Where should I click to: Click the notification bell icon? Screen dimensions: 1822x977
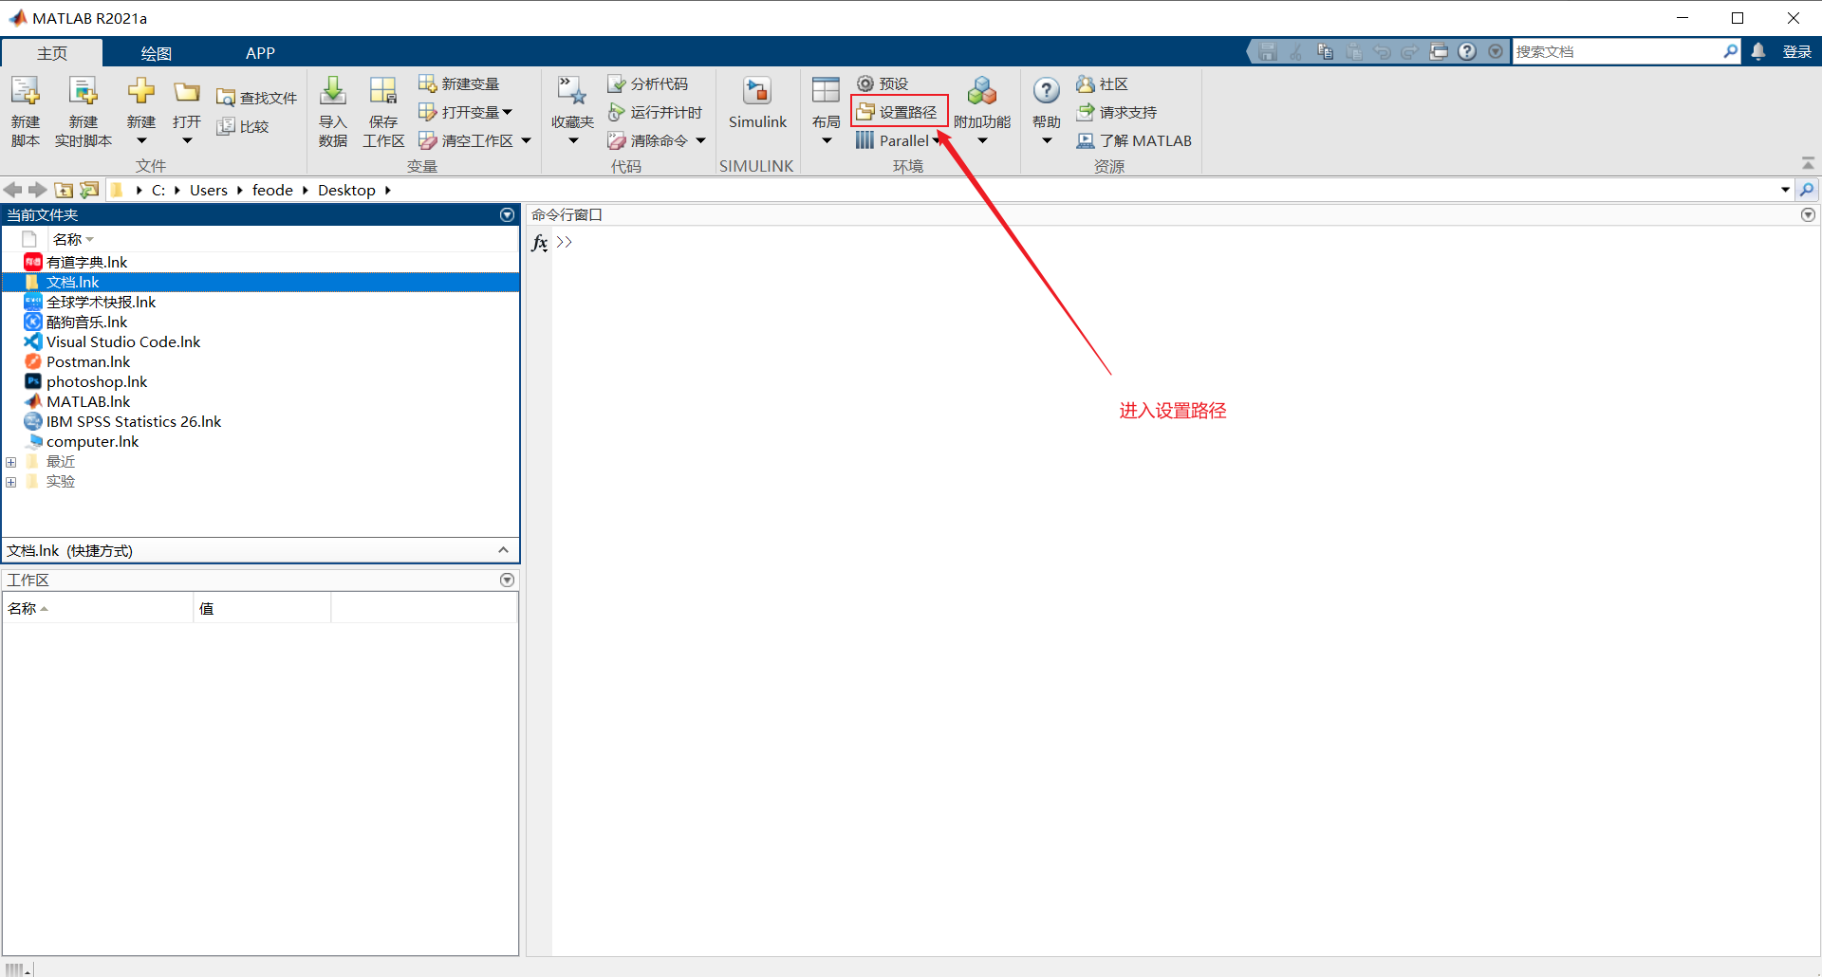tap(1758, 52)
